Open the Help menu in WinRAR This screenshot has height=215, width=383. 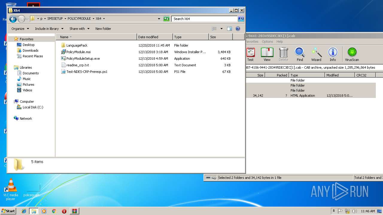coord(279,42)
